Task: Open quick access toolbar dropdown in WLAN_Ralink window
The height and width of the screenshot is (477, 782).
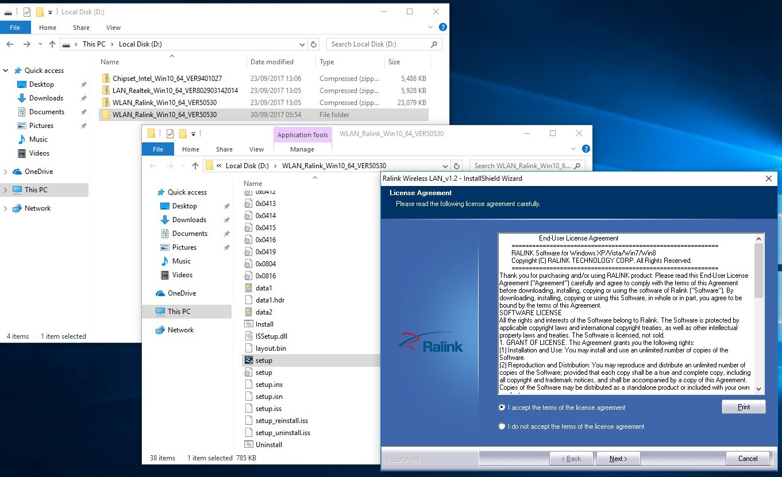Action: click(193, 134)
